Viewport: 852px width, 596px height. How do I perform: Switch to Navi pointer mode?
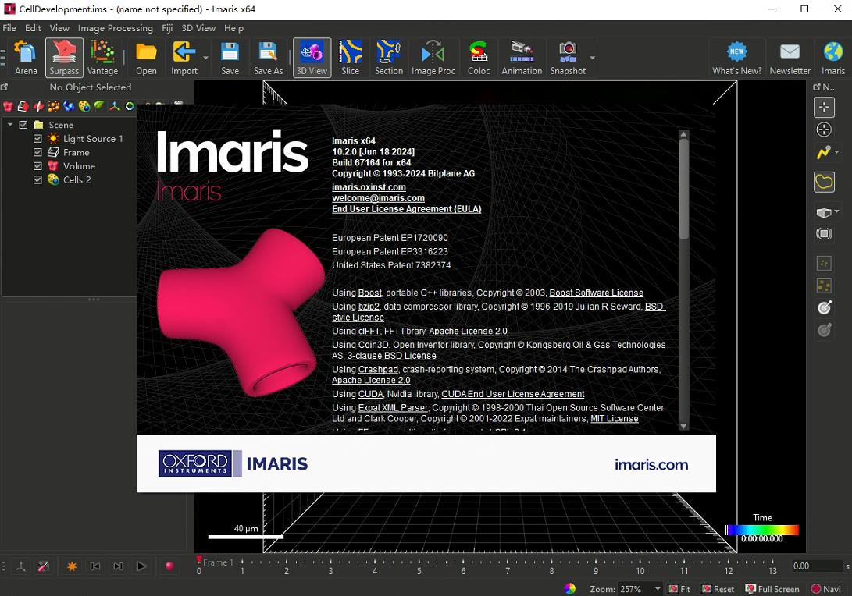[x=826, y=589]
